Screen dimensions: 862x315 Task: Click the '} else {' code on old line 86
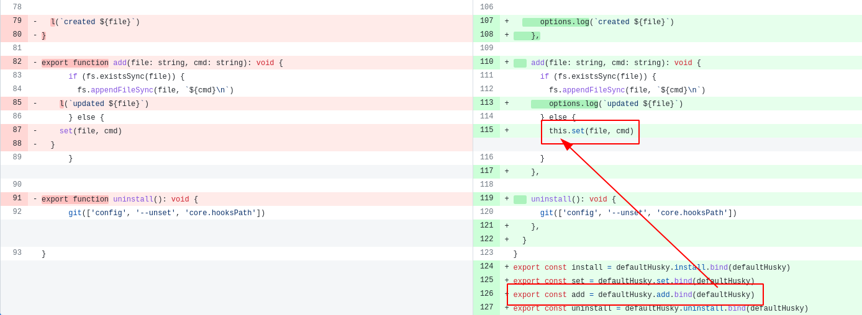pyautogui.click(x=86, y=118)
